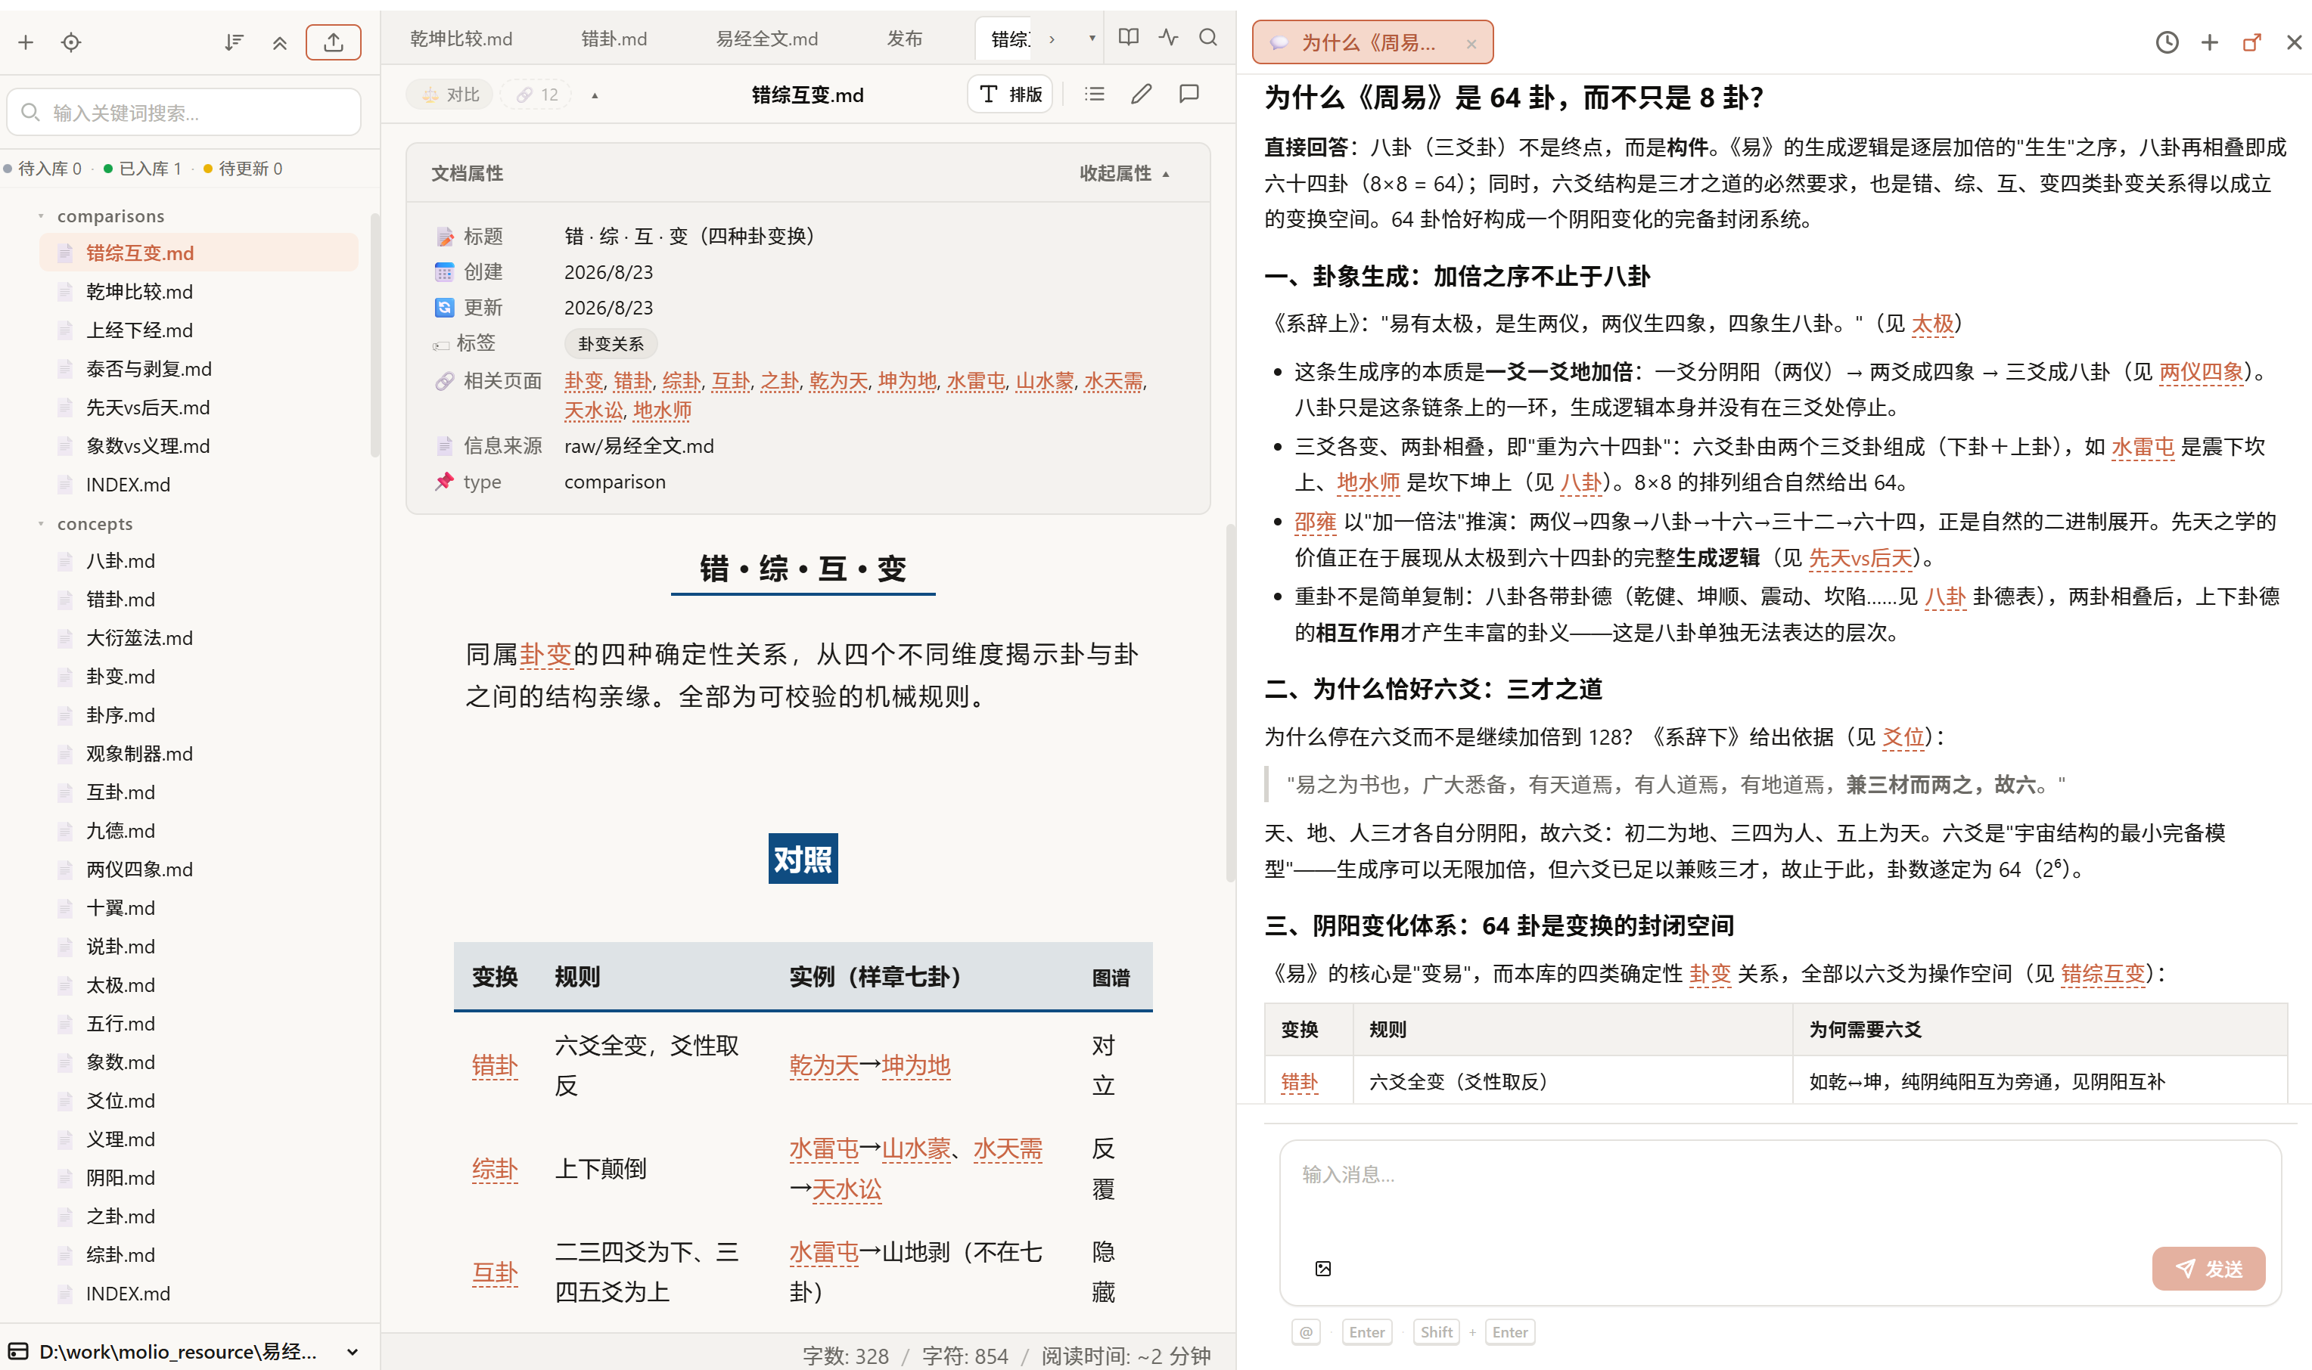This screenshot has height=1370, width=2312.
Task: Switch to the 易经全文.md tab
Action: coord(766,39)
